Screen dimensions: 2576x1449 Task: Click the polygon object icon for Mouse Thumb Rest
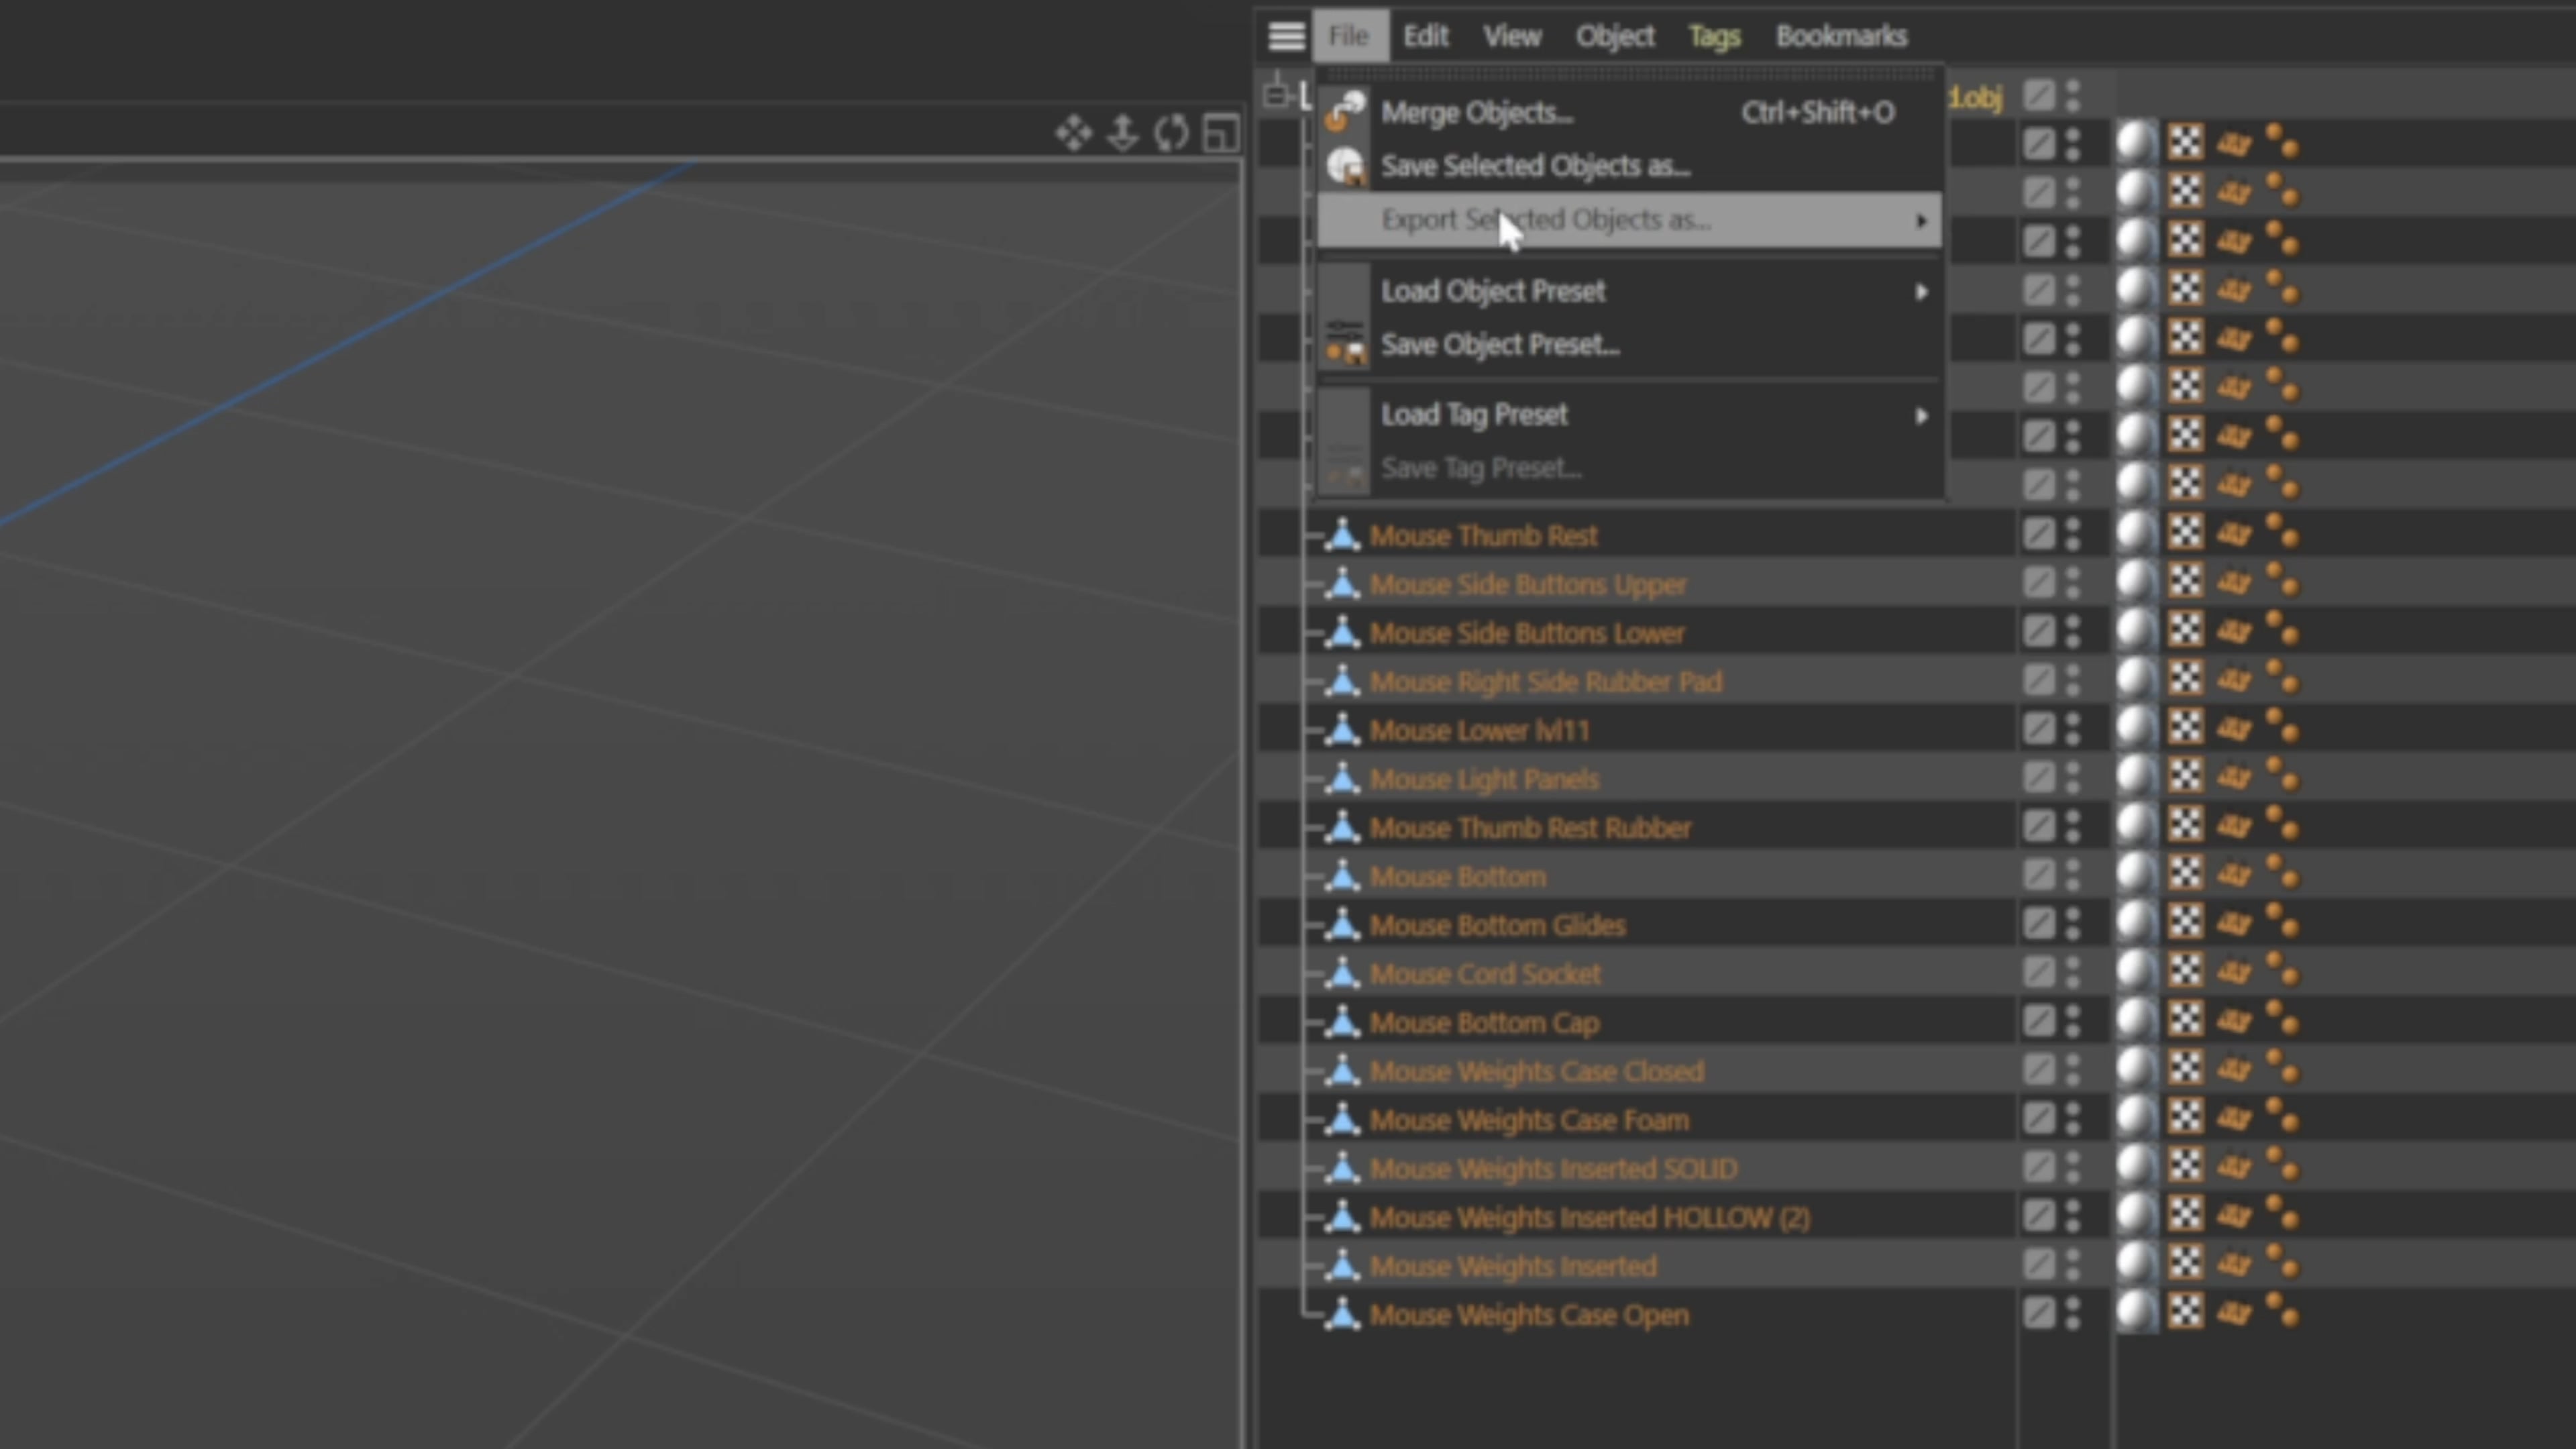(x=1343, y=535)
